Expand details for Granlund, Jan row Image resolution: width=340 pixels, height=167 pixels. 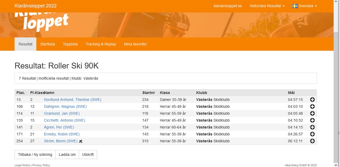(x=312, y=113)
